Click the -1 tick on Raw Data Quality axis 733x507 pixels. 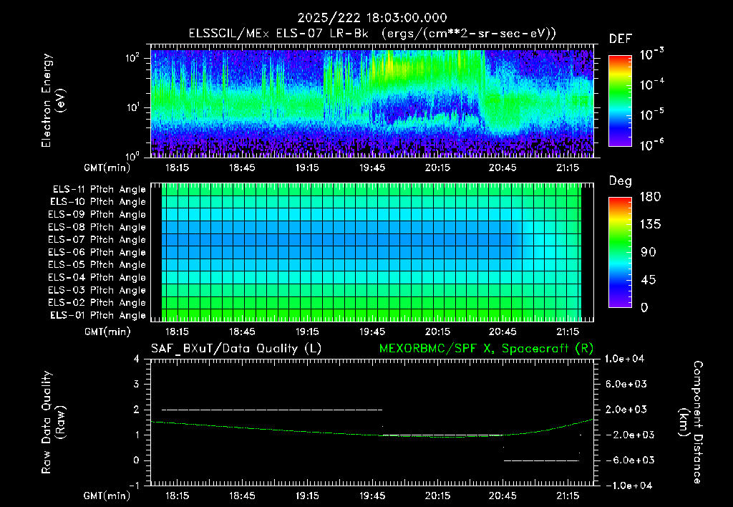pos(134,486)
